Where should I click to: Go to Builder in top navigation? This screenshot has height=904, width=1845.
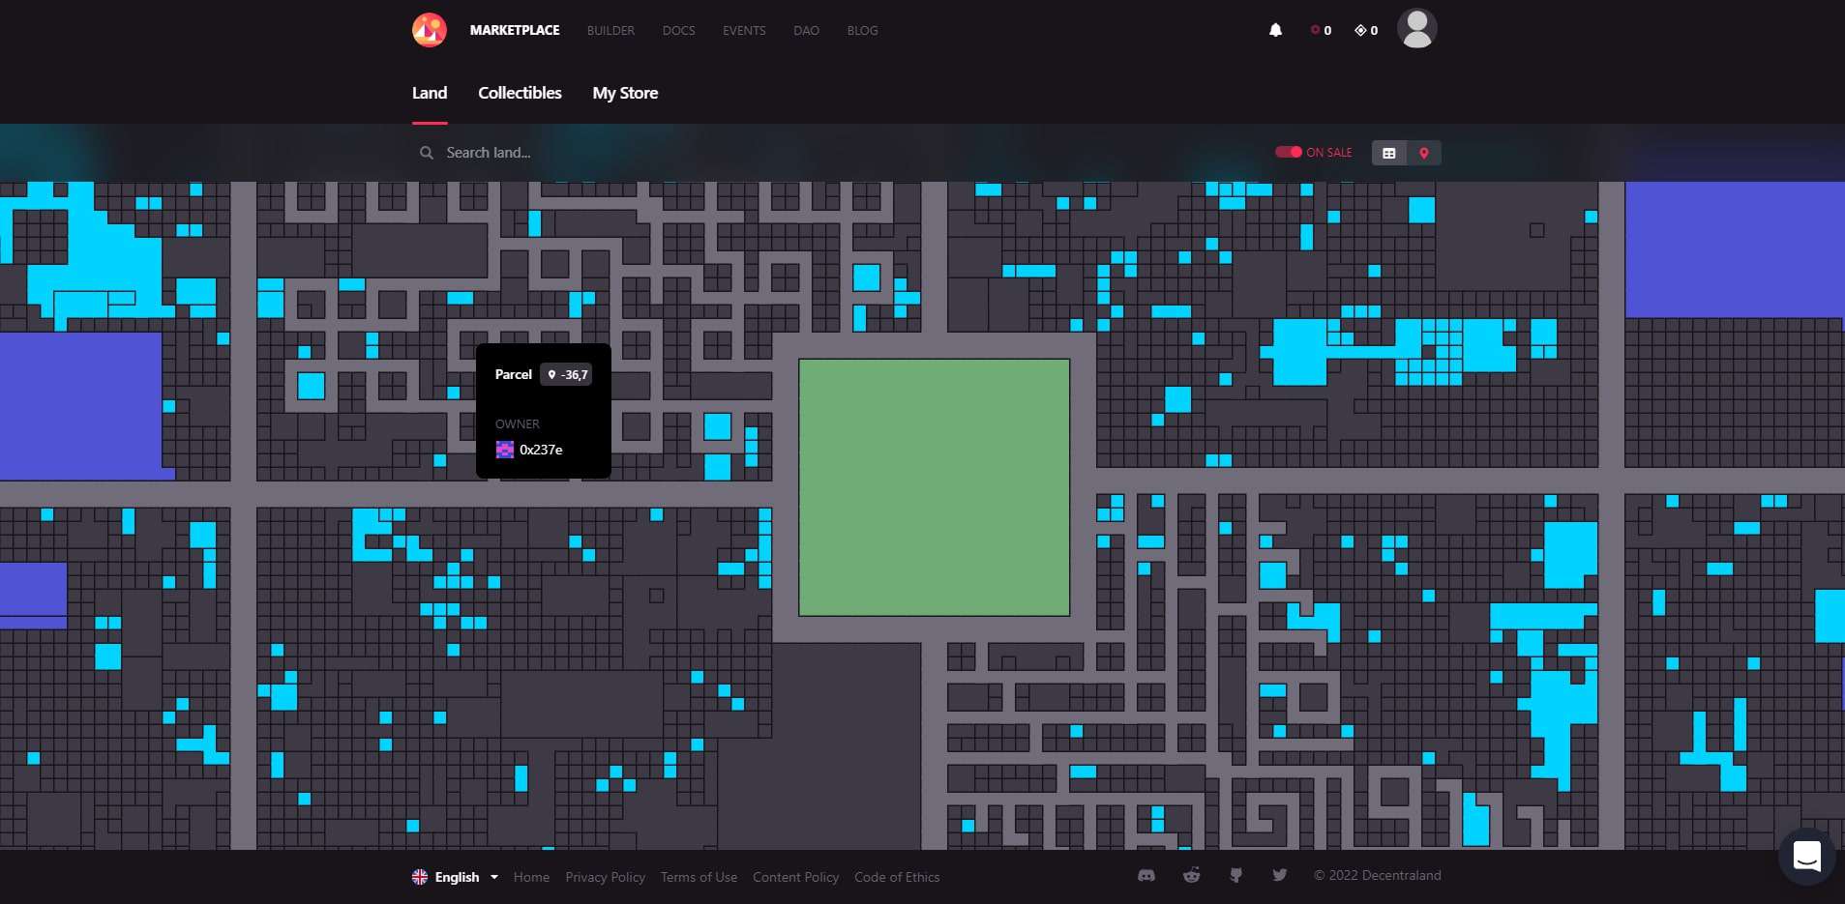point(610,31)
